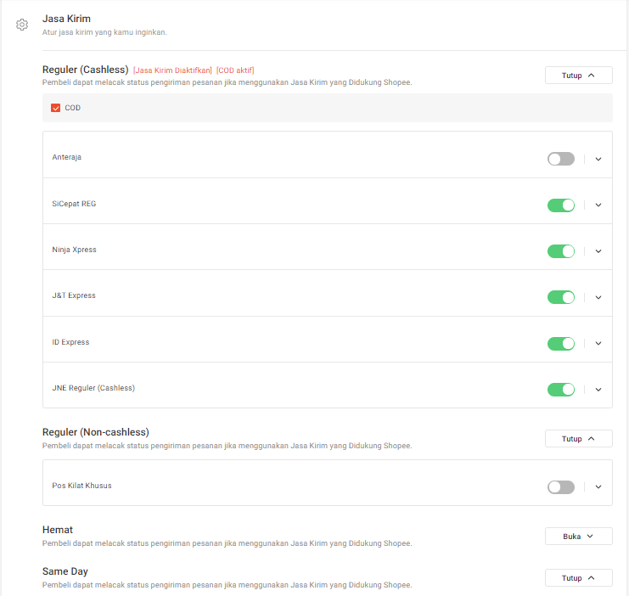Viewport: 629px width, 596px height.
Task: Click the 'Jasa Kirim Diaktifkan' label
Action: (172, 70)
